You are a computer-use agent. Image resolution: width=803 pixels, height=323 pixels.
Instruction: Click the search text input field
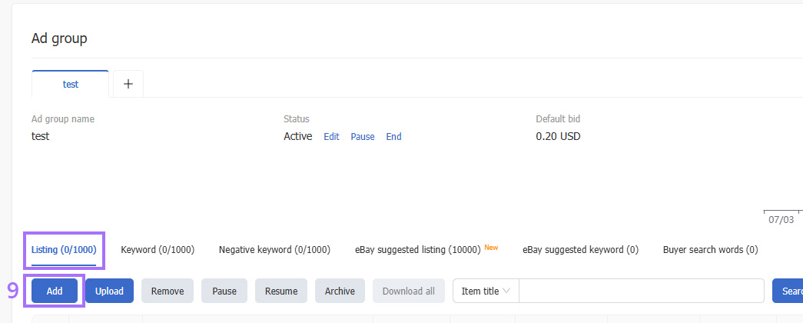[642, 291]
